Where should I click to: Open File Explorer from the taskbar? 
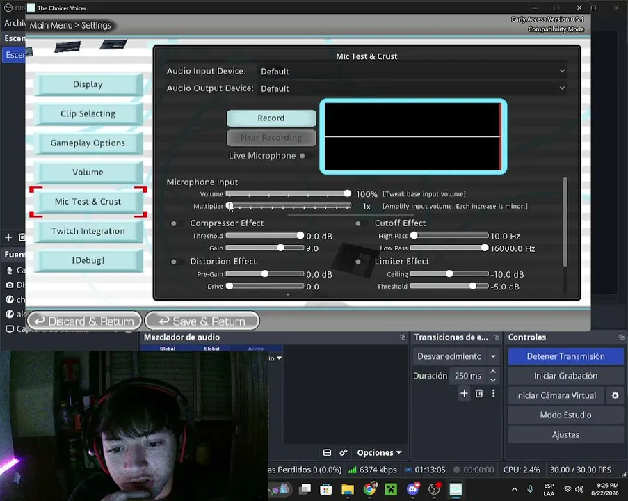(x=348, y=489)
